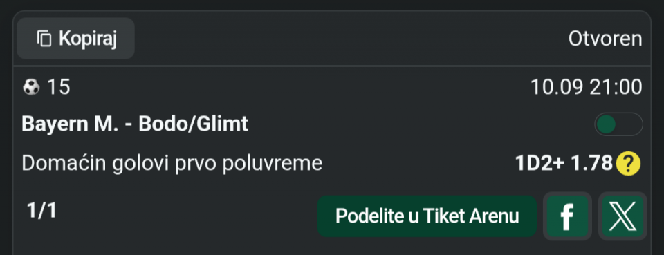The width and height of the screenshot is (664, 255).
Task: Select the Bayern M. team name
Action: (x=70, y=124)
